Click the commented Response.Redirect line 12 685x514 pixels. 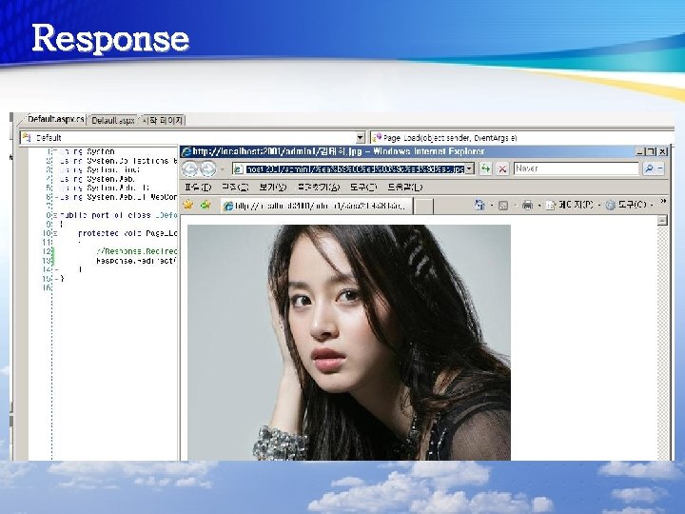(x=137, y=251)
